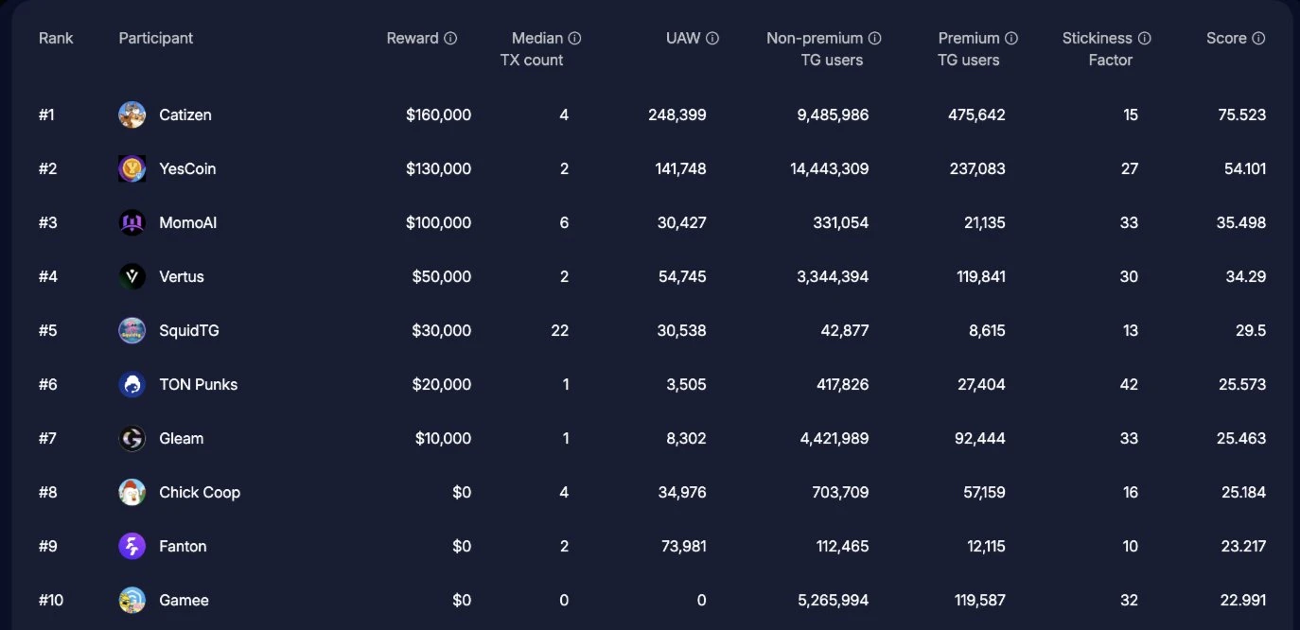Click the info icon beside Reward

coord(450,39)
